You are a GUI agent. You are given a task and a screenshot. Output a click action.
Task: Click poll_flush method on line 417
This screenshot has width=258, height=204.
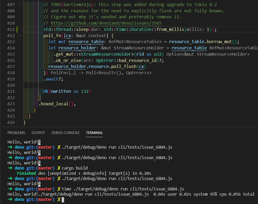point(124,67)
